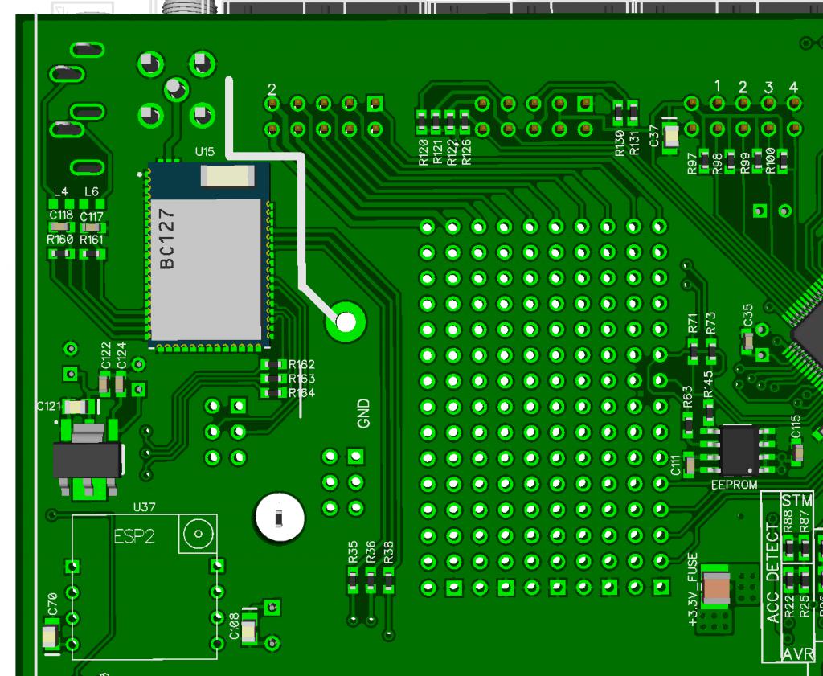The height and width of the screenshot is (676, 823).
Task: Click resistor R35
Action: (353, 580)
